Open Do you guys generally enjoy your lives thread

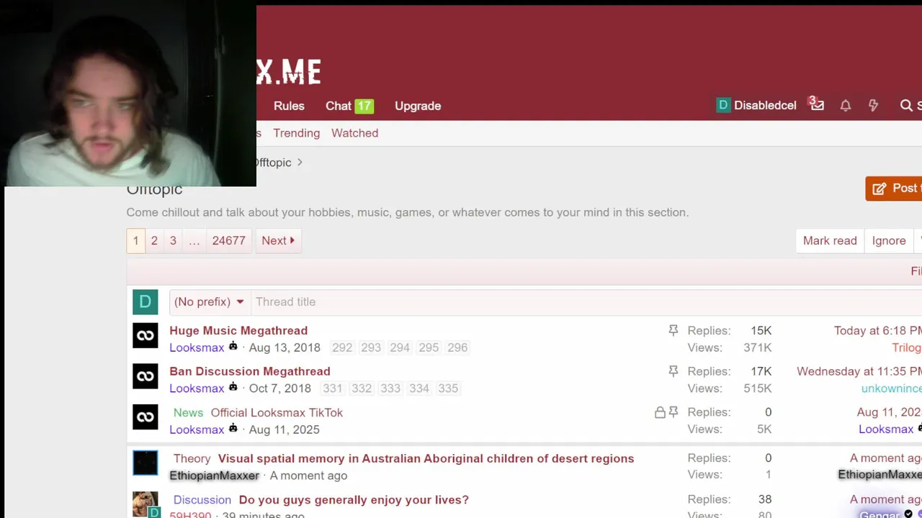(354, 499)
